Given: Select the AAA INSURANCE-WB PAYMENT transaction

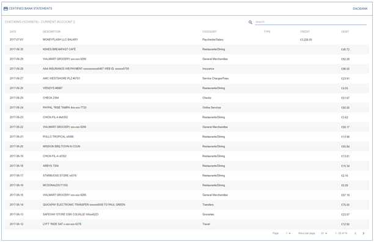Looking at the screenshot, I should pos(86,68).
